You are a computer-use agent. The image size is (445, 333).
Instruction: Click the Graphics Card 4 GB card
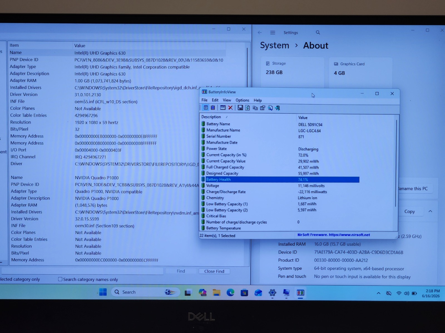point(360,72)
